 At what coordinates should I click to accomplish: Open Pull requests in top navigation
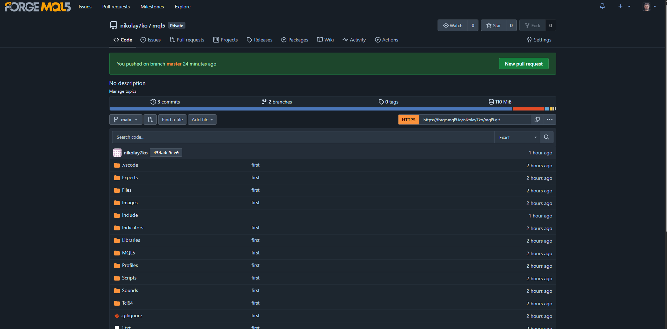click(x=116, y=7)
